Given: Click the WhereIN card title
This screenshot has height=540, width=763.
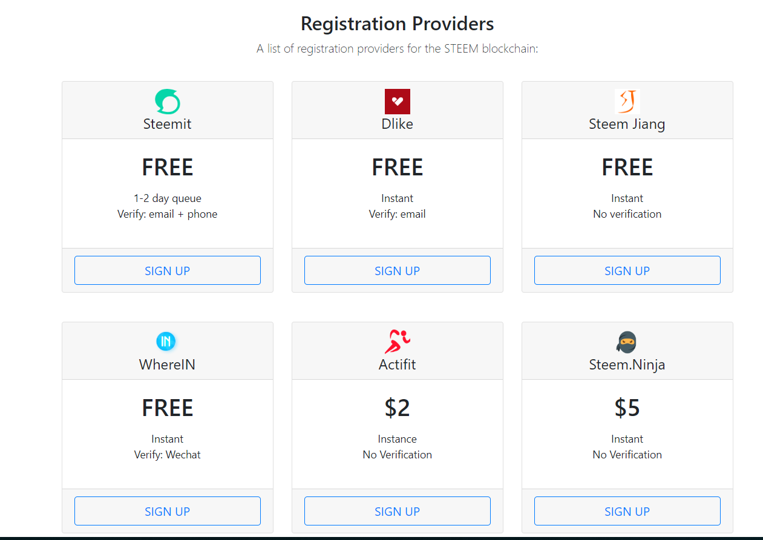Looking at the screenshot, I should pos(167,365).
